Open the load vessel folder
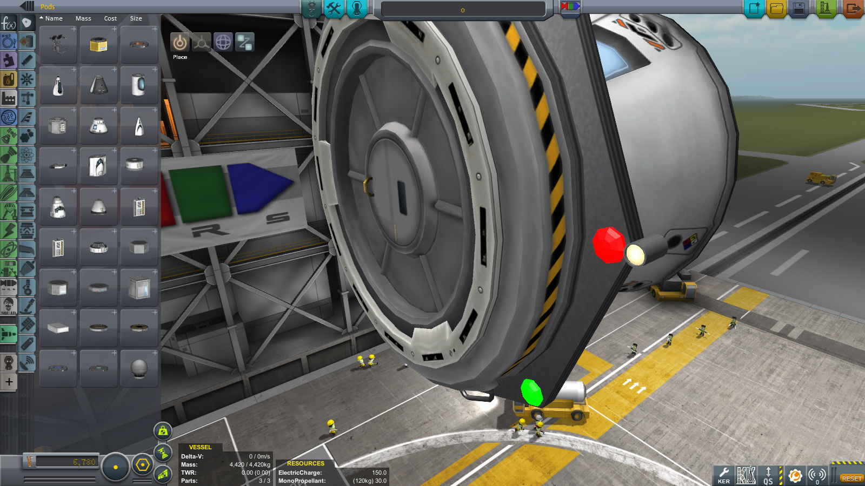Image resolution: width=865 pixels, height=486 pixels. [x=776, y=8]
